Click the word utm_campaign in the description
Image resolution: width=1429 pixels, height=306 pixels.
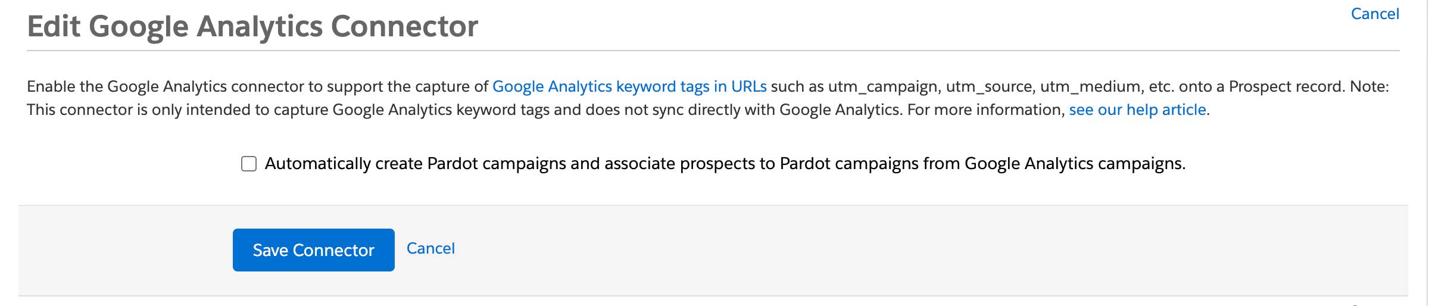point(884,87)
